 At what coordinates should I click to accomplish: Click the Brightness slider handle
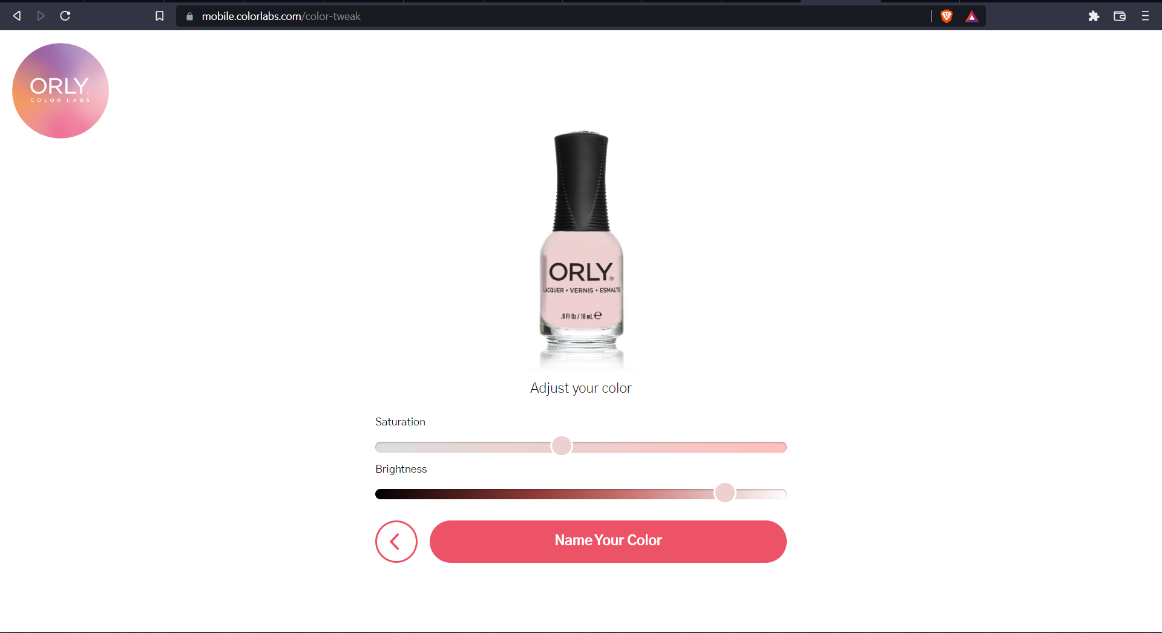[725, 493]
